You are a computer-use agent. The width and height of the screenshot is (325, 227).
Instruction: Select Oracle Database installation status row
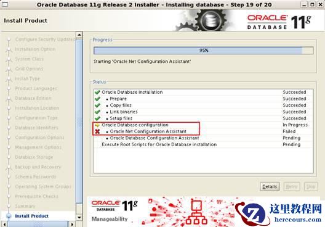coord(204,92)
